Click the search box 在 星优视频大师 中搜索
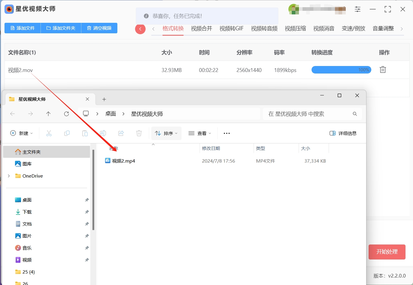This screenshot has height=285, width=413. tap(312, 114)
